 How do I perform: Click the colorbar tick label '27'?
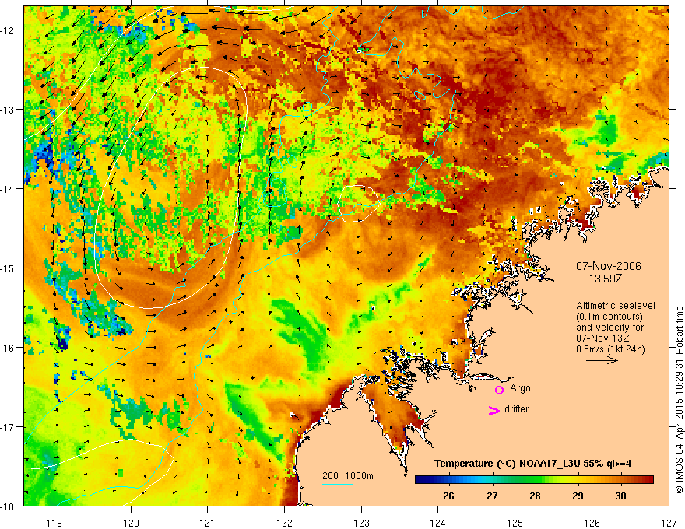(492, 496)
